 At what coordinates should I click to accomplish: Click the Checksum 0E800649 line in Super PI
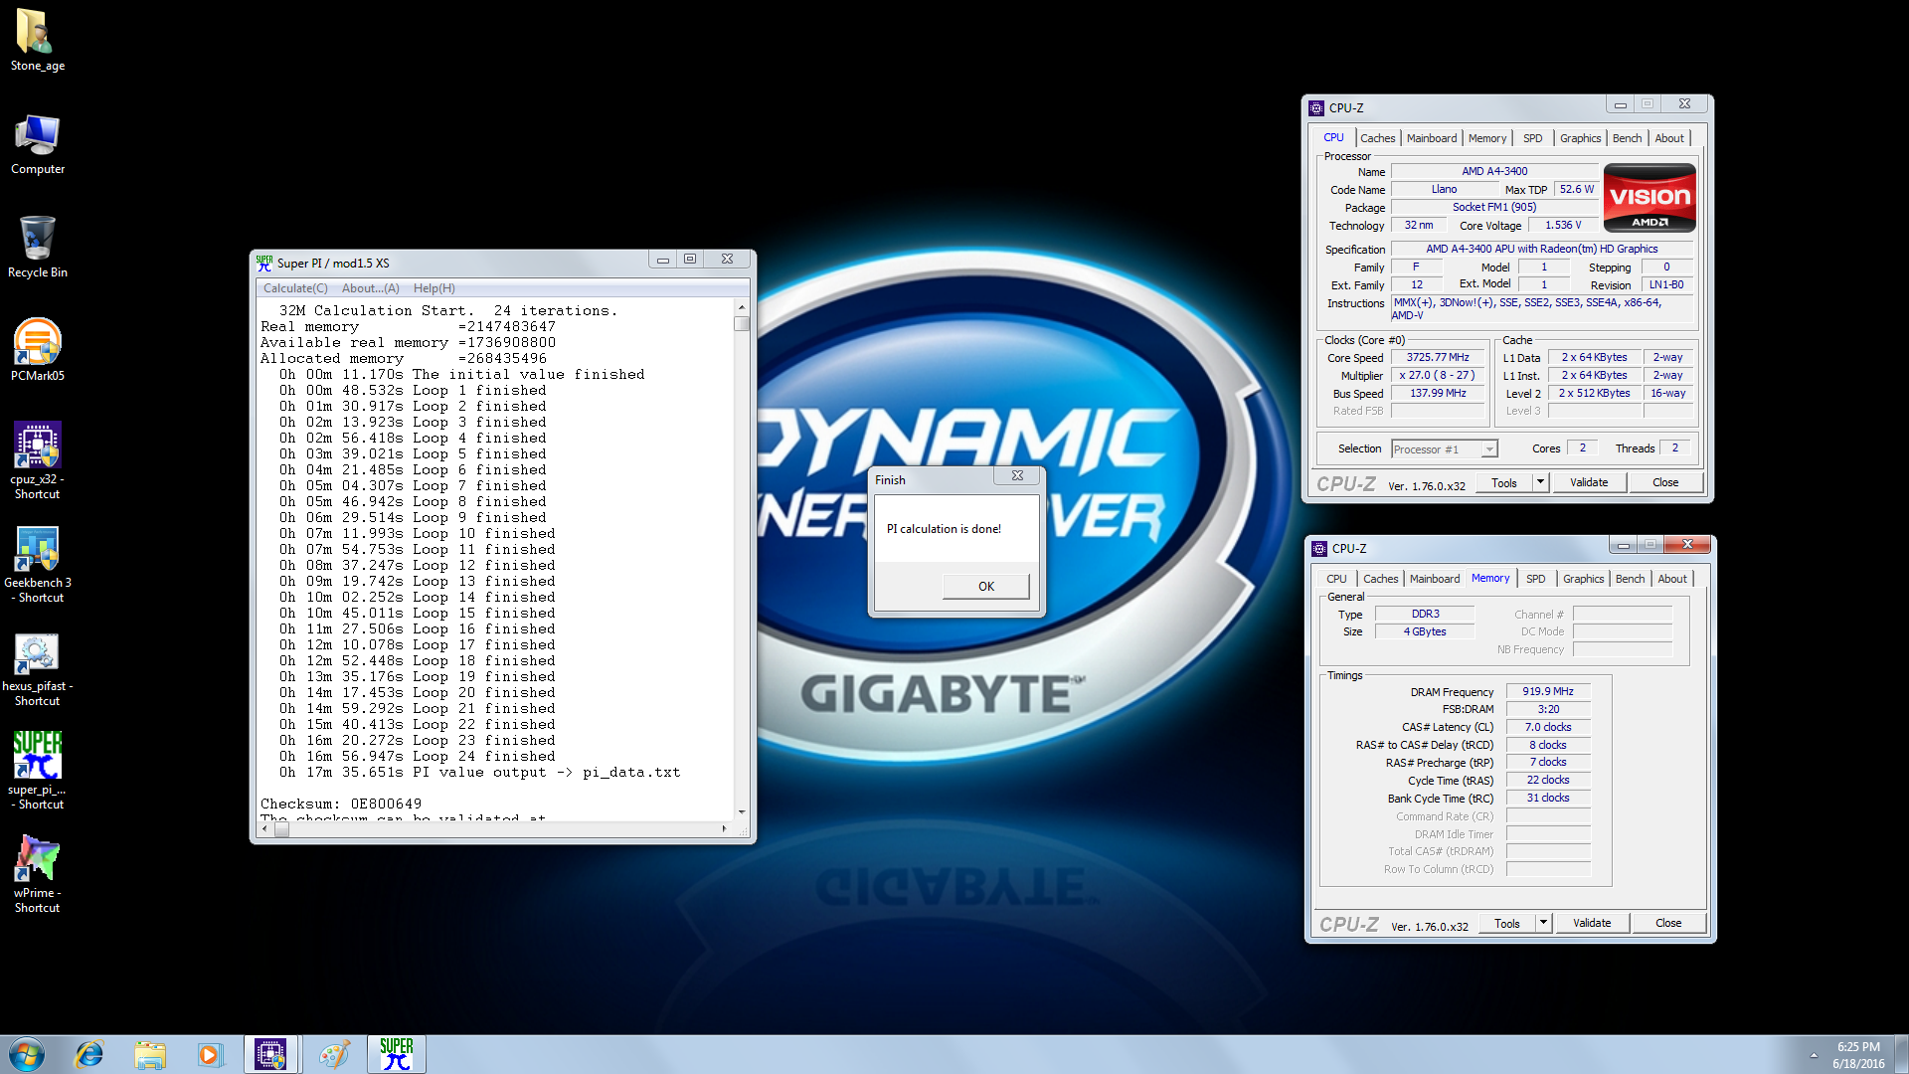point(341,804)
